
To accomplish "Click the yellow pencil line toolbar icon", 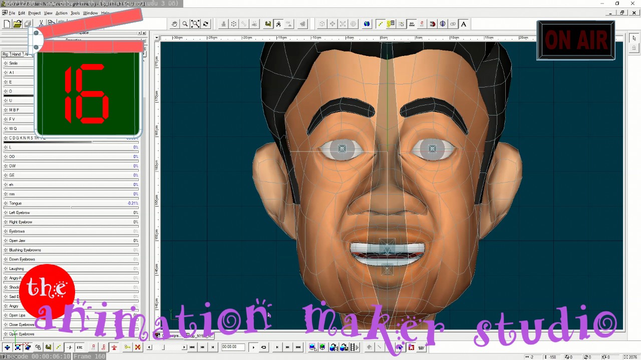I will [x=381, y=24].
